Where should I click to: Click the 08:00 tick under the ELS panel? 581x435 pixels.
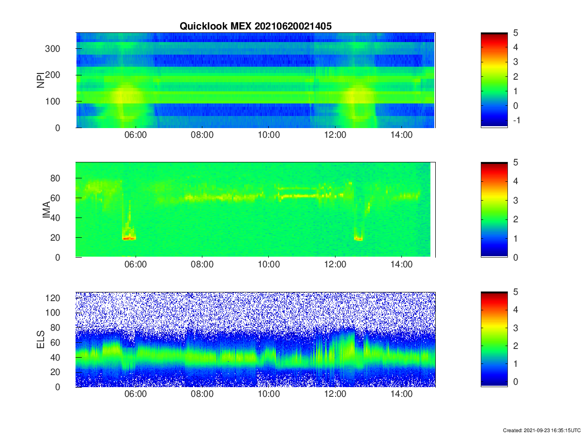click(x=202, y=394)
